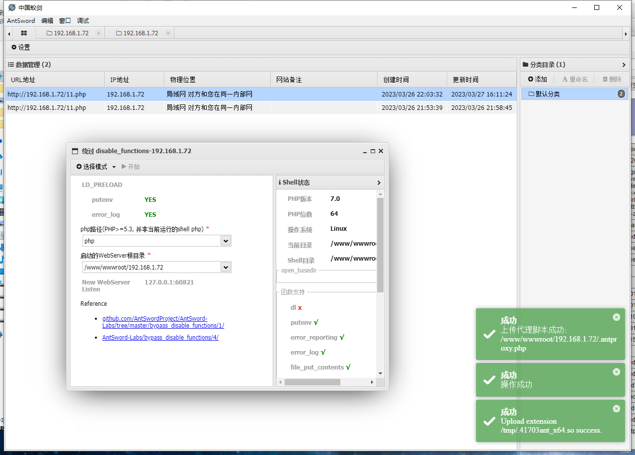Click the Shell状态 scroll-left arrow

281,382
